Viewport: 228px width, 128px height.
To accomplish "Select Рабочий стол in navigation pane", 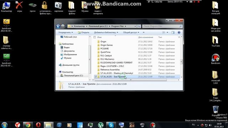I will [70, 37].
